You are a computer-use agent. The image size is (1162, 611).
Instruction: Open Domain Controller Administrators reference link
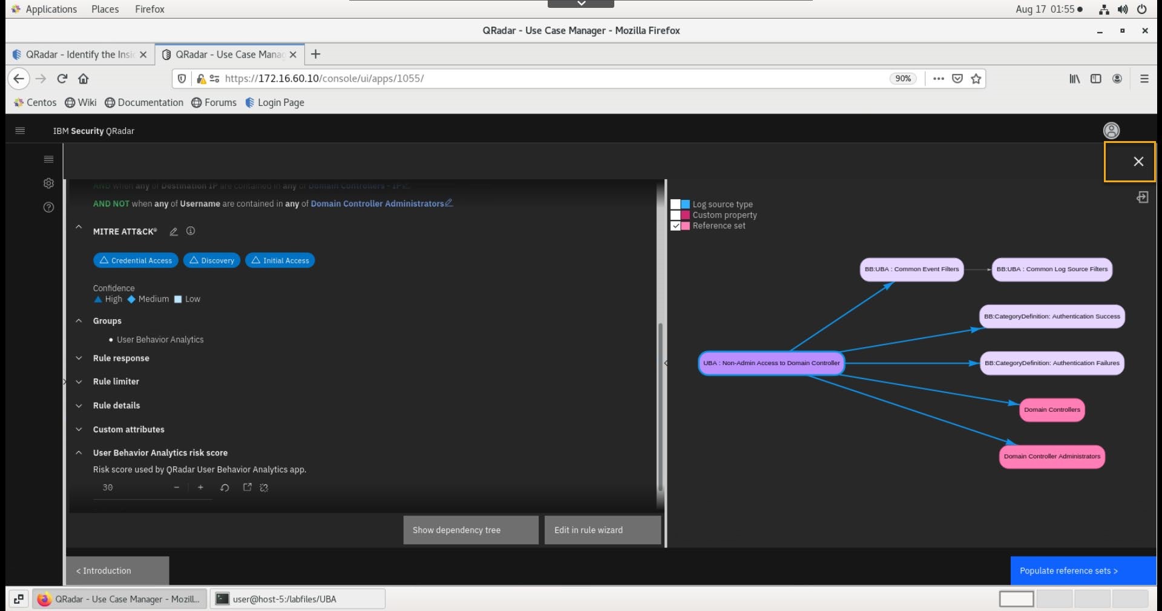tap(377, 203)
